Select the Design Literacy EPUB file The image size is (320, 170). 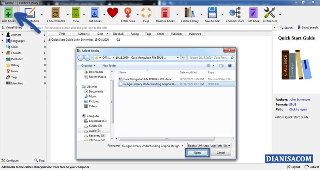(x=150, y=84)
